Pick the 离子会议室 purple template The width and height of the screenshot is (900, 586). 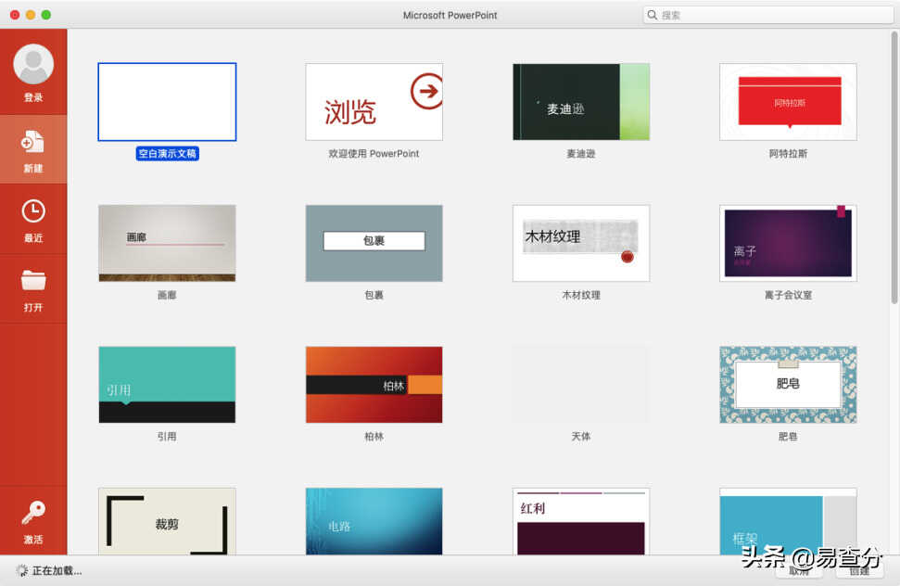click(x=788, y=243)
